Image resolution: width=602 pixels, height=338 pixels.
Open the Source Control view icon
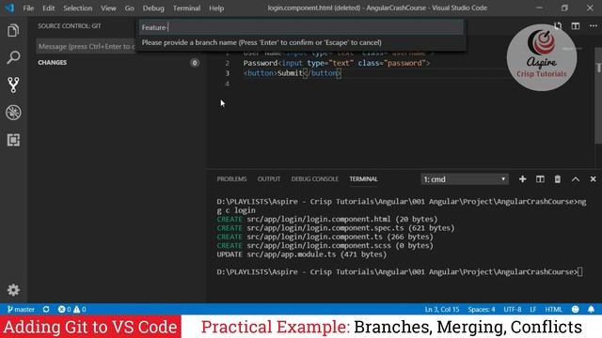pos(13,85)
